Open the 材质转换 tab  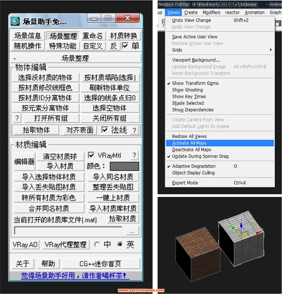pos(124,36)
